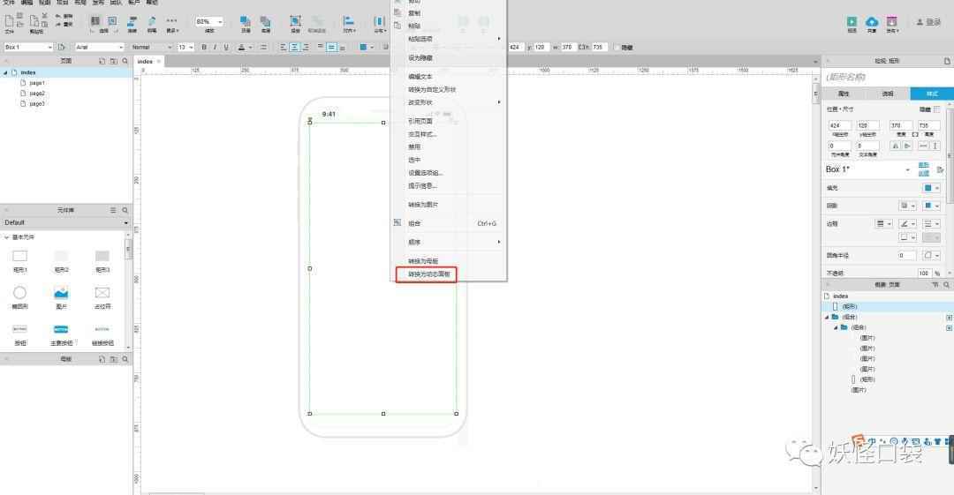954x495 pixels.
Task: Click the bullet list icon
Action: coord(263,47)
